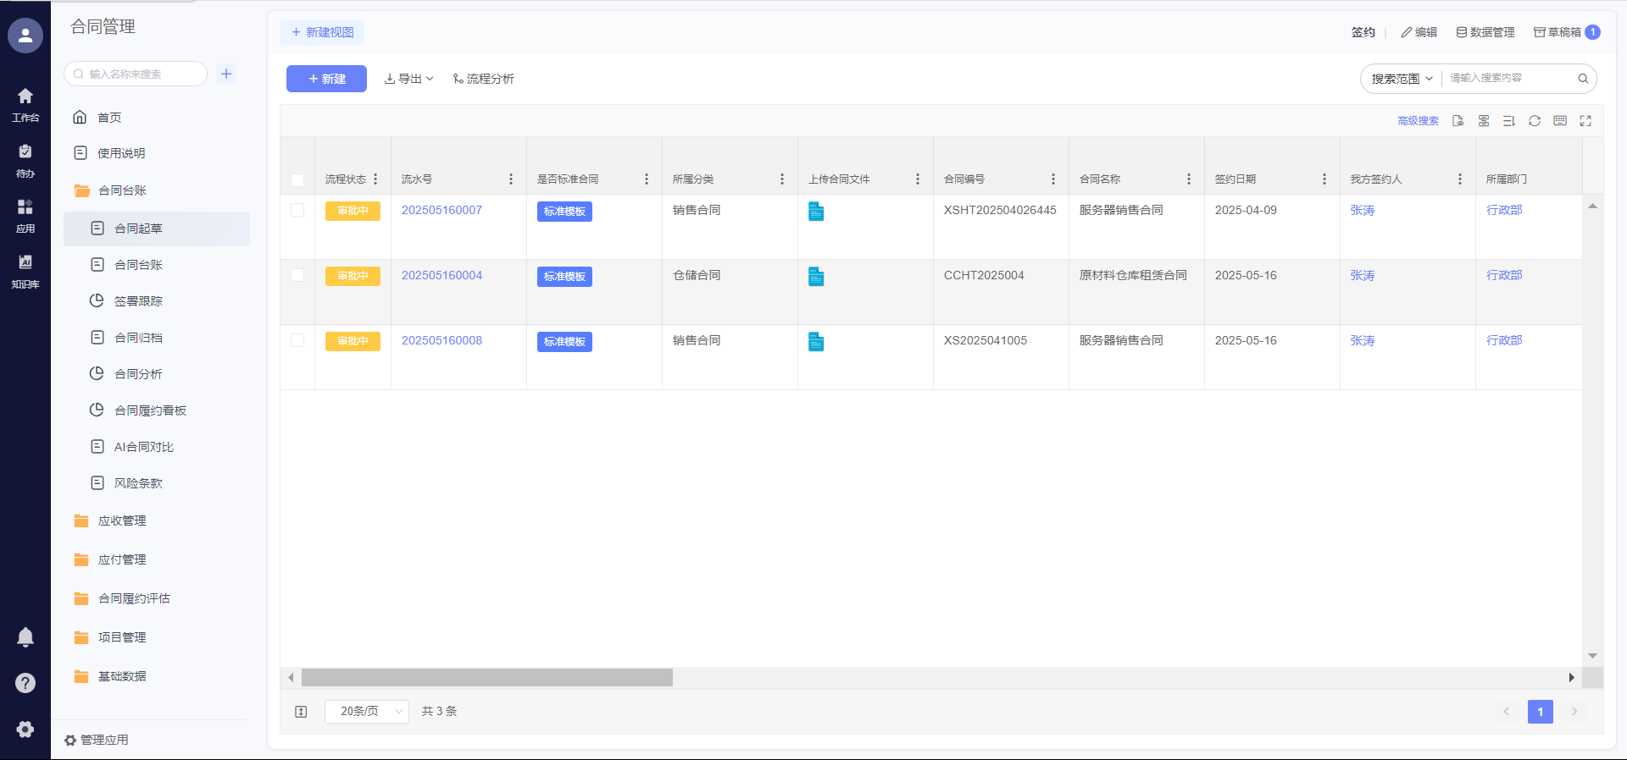Open file icon for contract XSHT202504026445

(816, 212)
